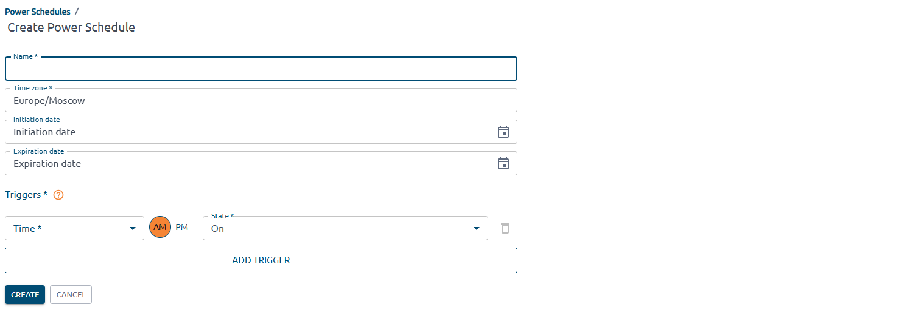The width and height of the screenshot is (913, 315).
Task: Switch the trigger time to PM
Action: point(182,227)
